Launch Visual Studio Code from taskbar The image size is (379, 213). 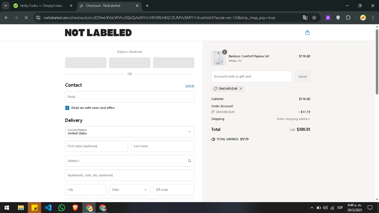pos(48,208)
